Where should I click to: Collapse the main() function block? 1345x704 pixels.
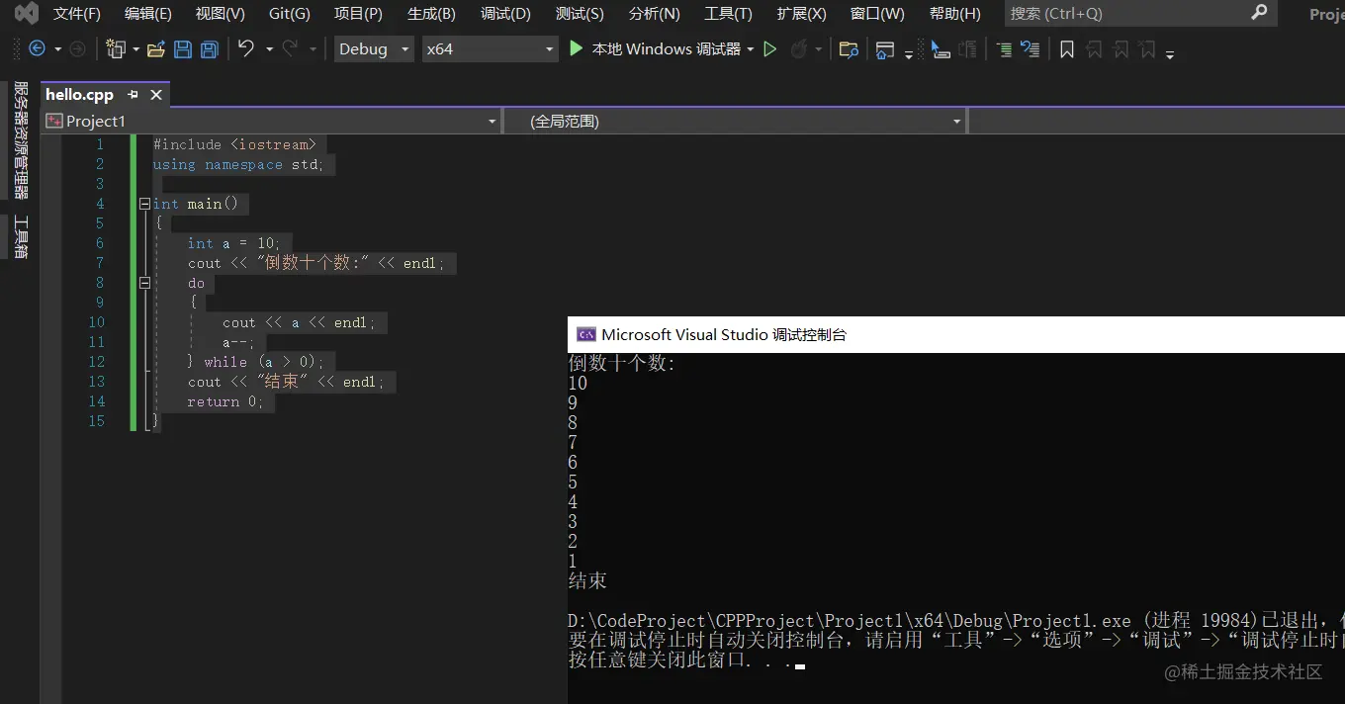(145, 204)
